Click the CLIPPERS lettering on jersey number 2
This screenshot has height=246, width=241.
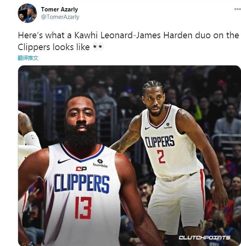[x=159, y=141]
